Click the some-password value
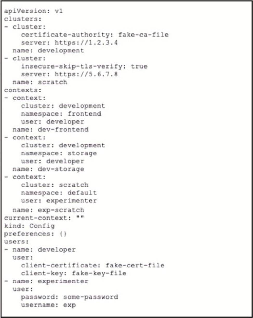 pyautogui.click(x=90, y=297)
